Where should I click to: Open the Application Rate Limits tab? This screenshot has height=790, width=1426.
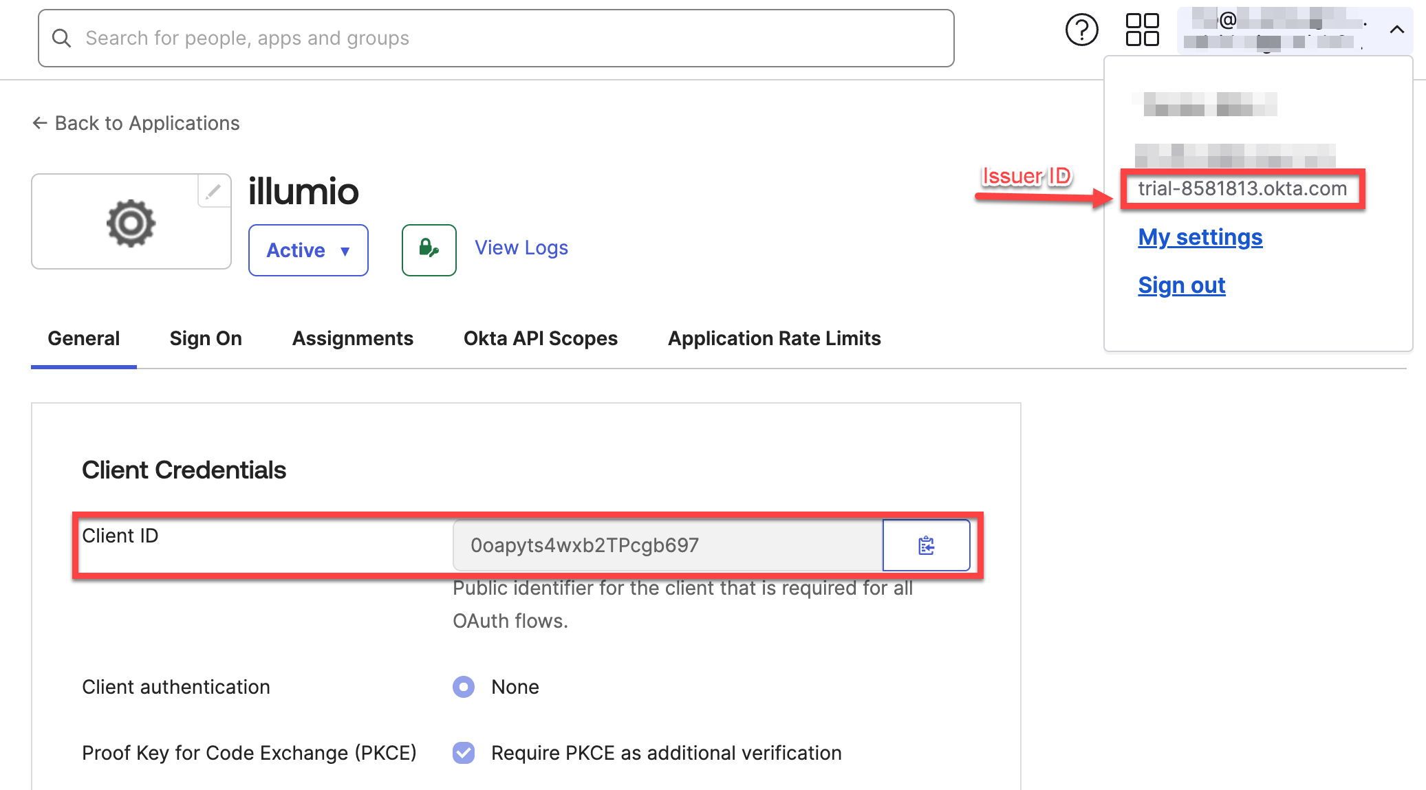click(775, 338)
